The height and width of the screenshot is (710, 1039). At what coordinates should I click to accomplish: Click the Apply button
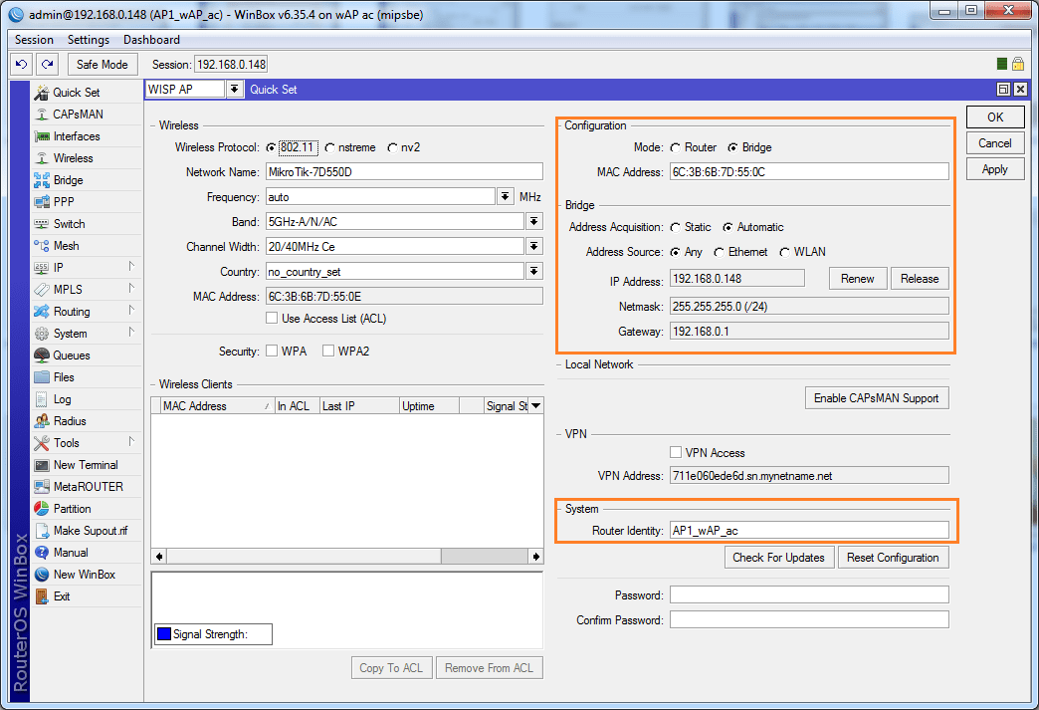point(994,169)
